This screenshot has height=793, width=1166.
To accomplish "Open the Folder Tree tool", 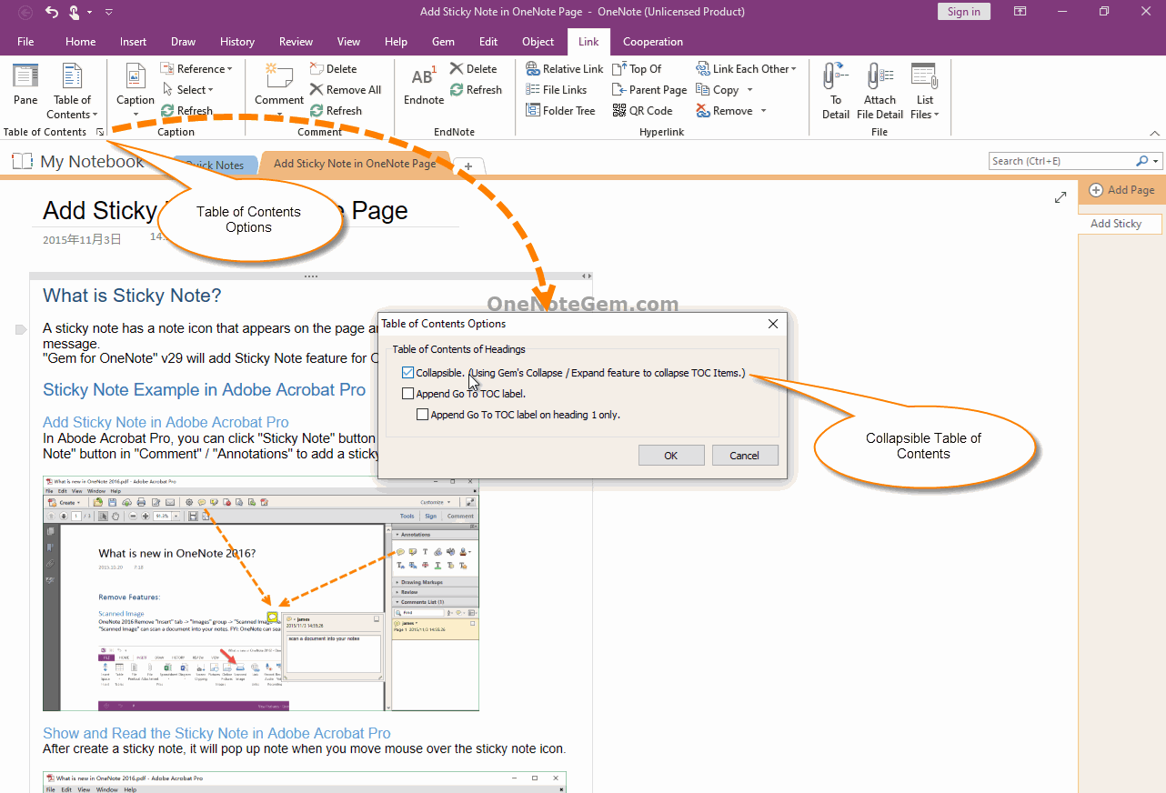I will click(560, 110).
